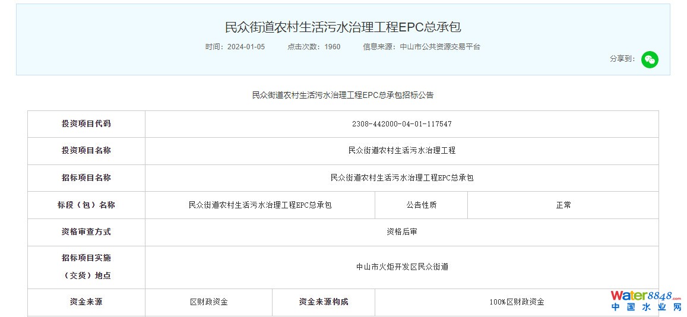Click the 公告性质 cell

[x=421, y=205]
